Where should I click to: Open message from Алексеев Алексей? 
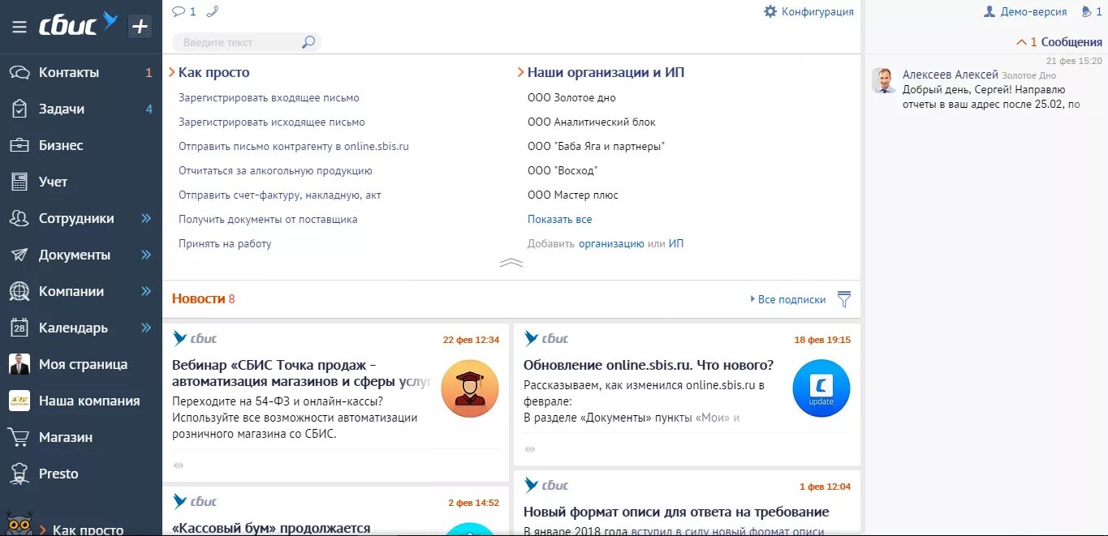[x=987, y=89]
